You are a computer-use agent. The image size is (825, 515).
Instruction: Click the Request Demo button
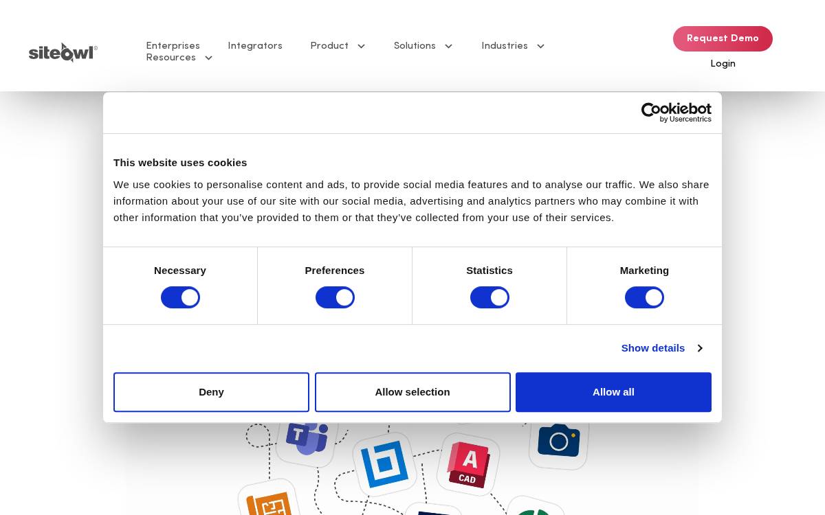coord(723,38)
